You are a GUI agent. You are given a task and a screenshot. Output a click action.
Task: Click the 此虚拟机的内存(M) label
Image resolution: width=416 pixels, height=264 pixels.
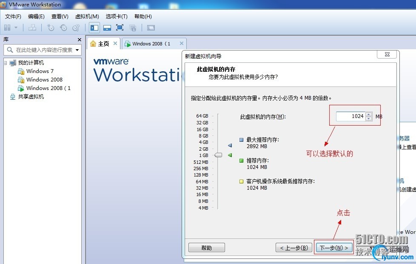[x=263, y=117]
